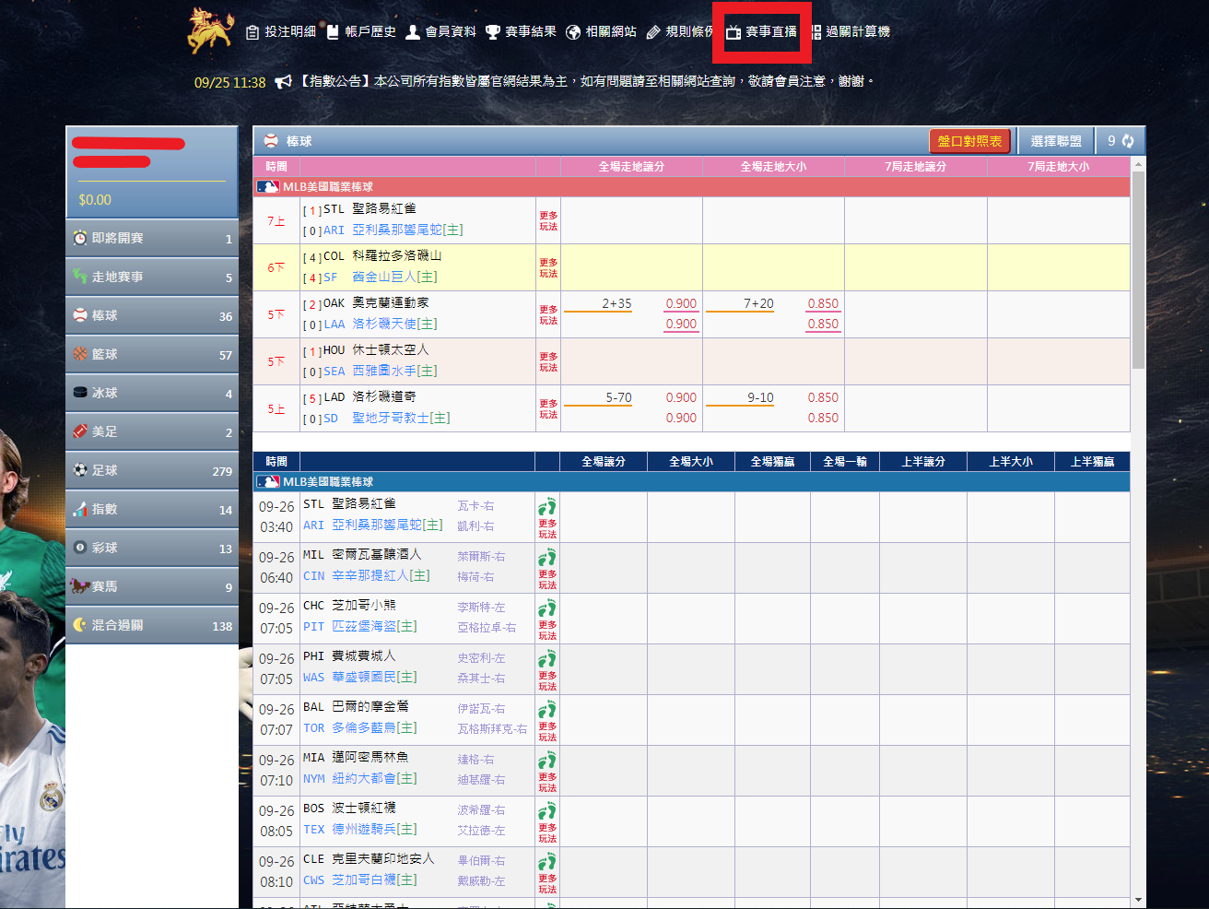The height and width of the screenshot is (909, 1209).
Task: Click the 7局走地讓分 column header
Action: coord(915,167)
